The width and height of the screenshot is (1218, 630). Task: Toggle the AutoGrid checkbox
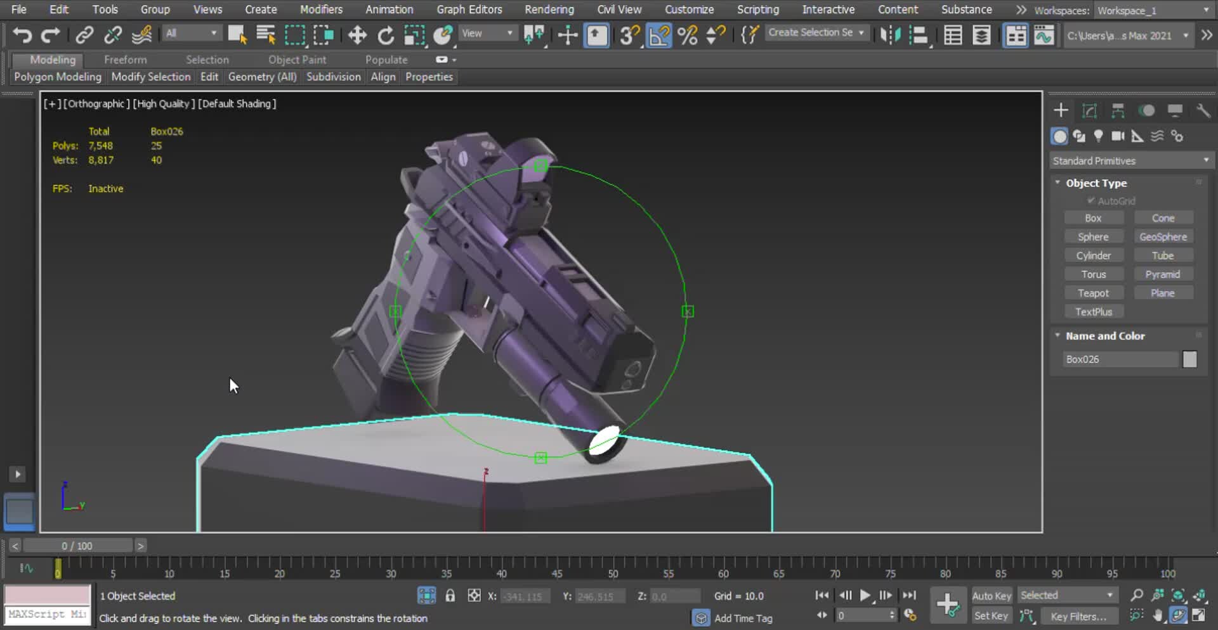pos(1091,201)
